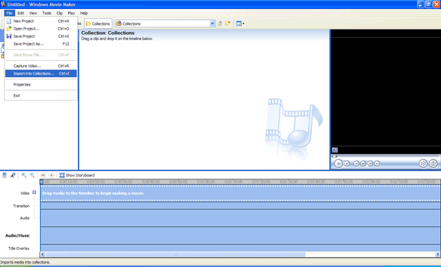This screenshot has width=441, height=267.
Task: Click the monitor Forward button
Action: point(377,164)
